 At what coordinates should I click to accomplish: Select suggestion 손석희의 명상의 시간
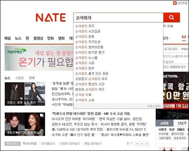pos(90,84)
